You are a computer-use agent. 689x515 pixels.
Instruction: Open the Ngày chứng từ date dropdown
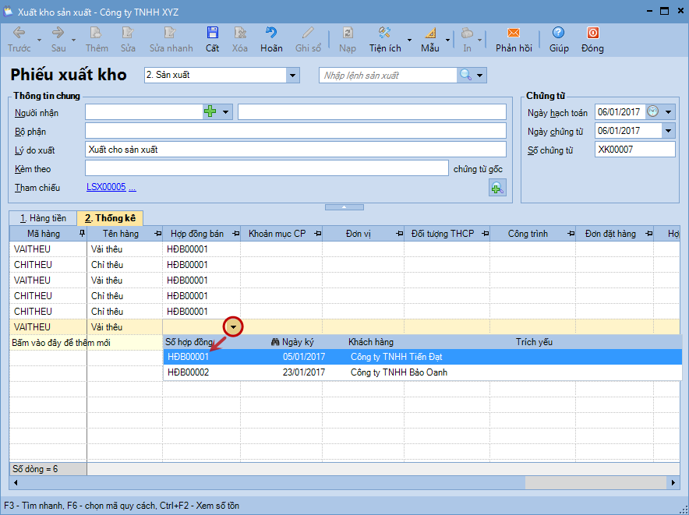pyautogui.click(x=668, y=131)
